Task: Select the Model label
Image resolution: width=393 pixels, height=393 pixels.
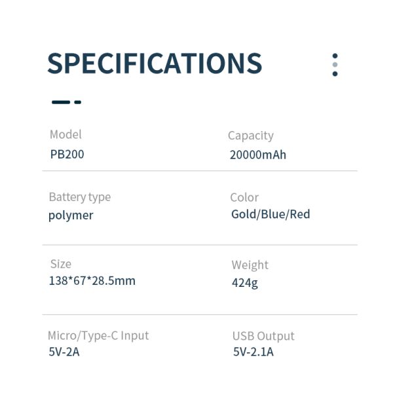Action: tap(65, 134)
